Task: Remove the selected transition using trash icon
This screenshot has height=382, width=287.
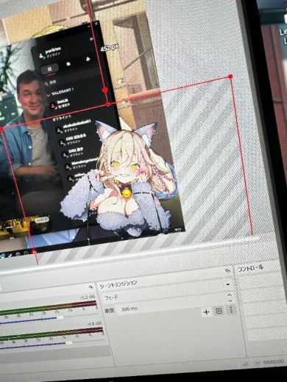Action: [x=219, y=311]
